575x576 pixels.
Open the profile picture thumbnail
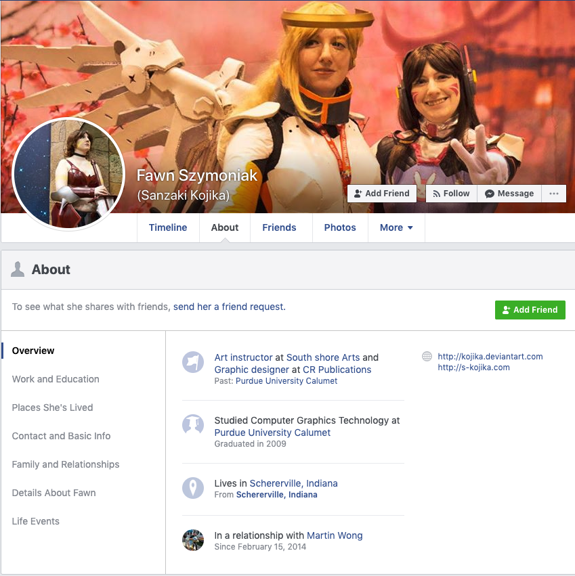tap(69, 174)
